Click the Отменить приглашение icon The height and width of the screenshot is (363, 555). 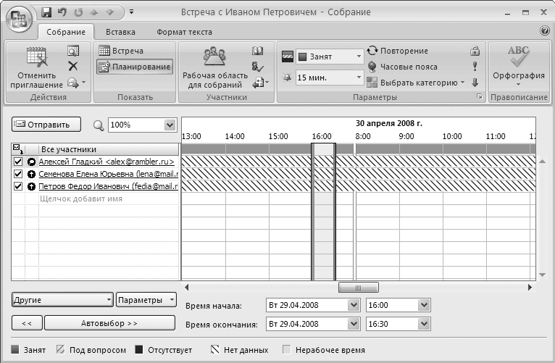click(36, 58)
